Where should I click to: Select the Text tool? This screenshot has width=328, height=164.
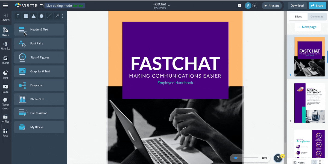tap(18, 16)
